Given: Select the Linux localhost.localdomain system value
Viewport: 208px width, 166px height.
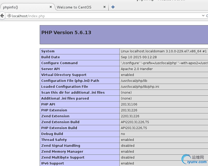Looking at the screenshot, I should coord(164,51).
